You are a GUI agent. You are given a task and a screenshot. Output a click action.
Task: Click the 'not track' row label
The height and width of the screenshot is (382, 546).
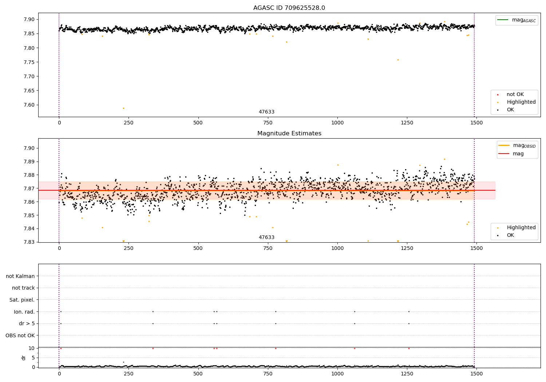coord(23,288)
